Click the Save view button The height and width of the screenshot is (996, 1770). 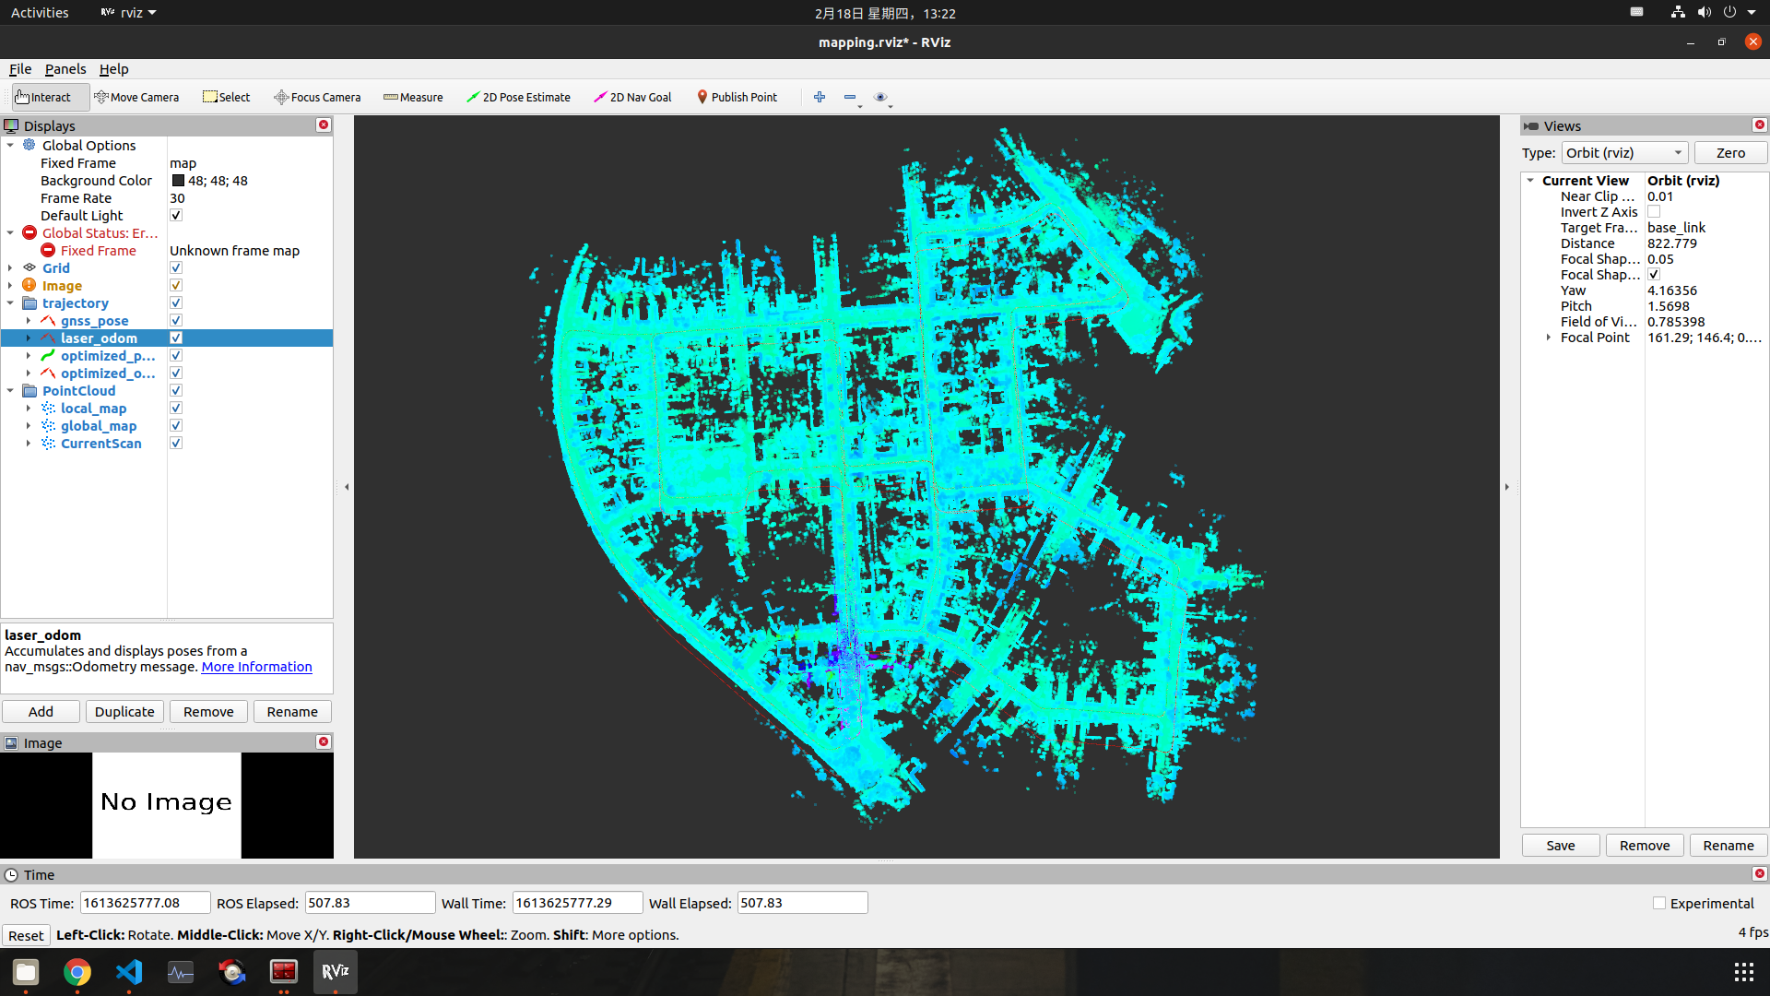[x=1561, y=846]
